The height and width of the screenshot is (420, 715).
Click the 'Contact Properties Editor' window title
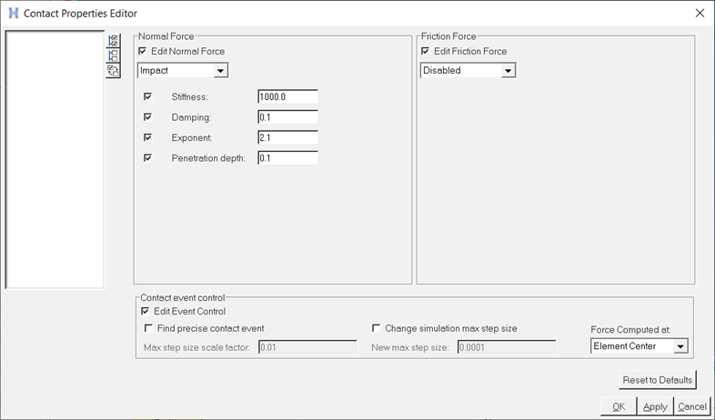tap(80, 14)
